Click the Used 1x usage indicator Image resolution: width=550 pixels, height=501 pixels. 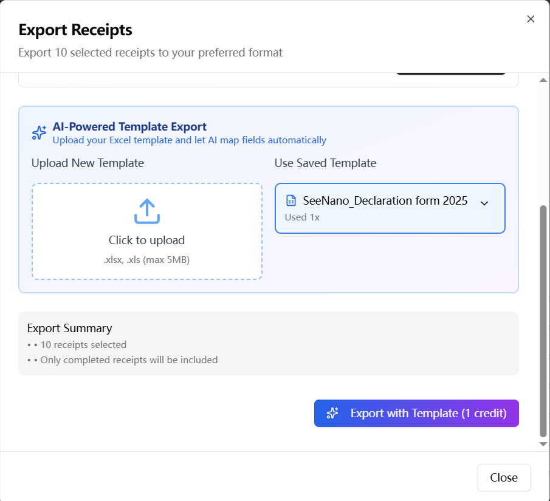coord(302,217)
